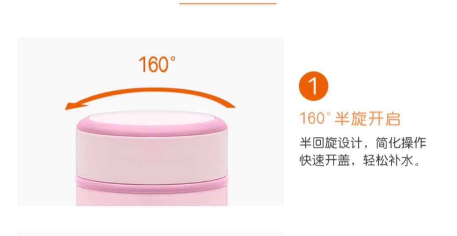457x236 pixels.
Task: Click the 160° part of orange heading
Action: pos(316,119)
